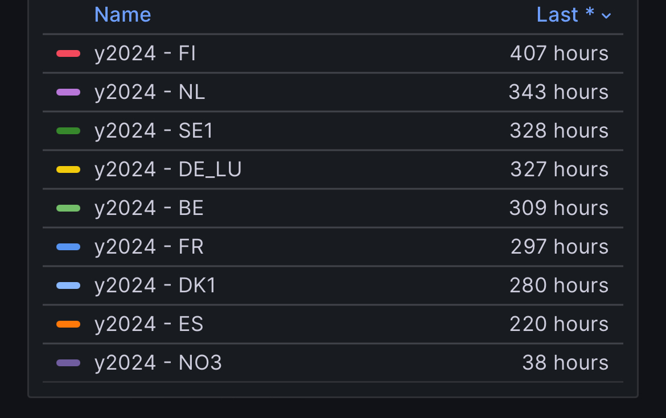Show only the y2024 - FR series

point(149,247)
